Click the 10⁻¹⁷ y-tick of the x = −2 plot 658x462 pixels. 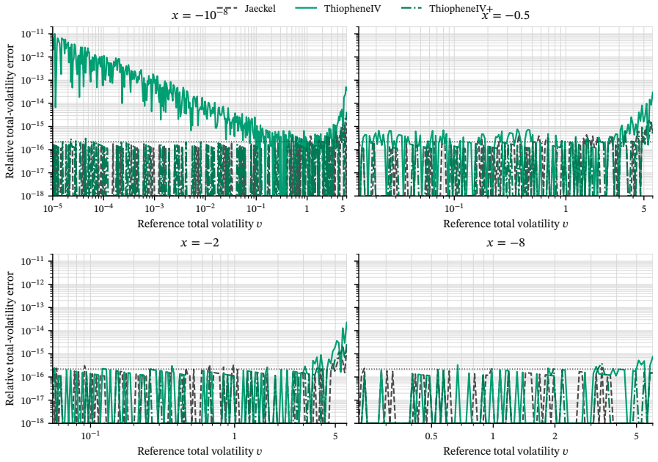[34, 400]
